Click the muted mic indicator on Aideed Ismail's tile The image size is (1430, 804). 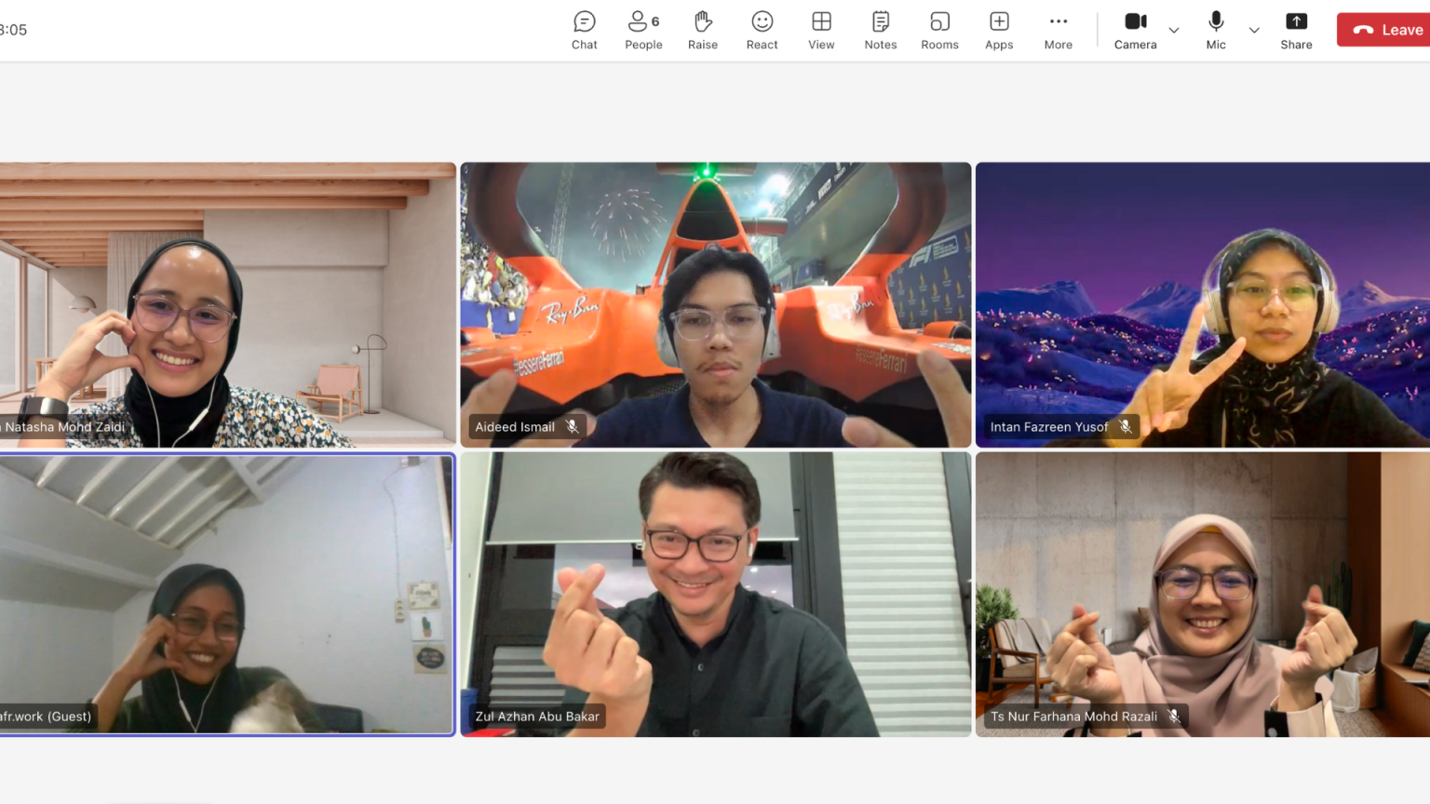click(571, 426)
